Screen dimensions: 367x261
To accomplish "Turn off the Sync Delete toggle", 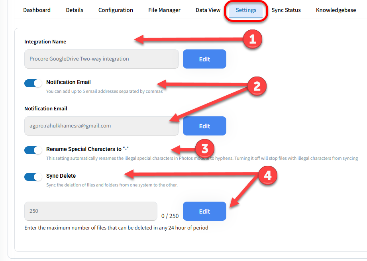I will 33,177.
